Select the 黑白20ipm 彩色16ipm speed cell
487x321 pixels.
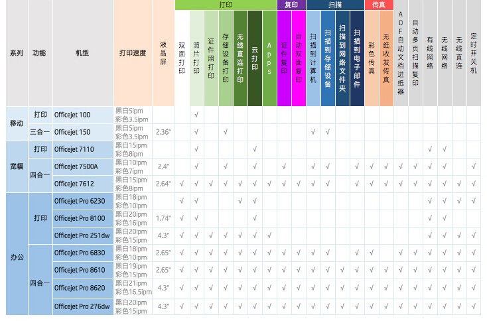click(131, 219)
